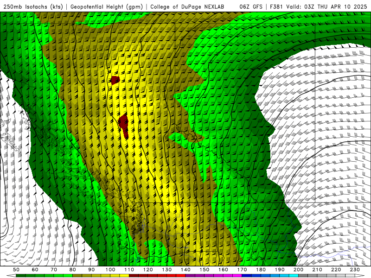Viewport: 371px width, 278px height.
Task: Select the bright red swatch just before 140
Action: (x=181, y=276)
